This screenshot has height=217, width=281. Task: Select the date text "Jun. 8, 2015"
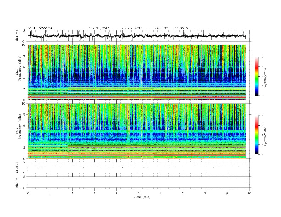(99, 28)
